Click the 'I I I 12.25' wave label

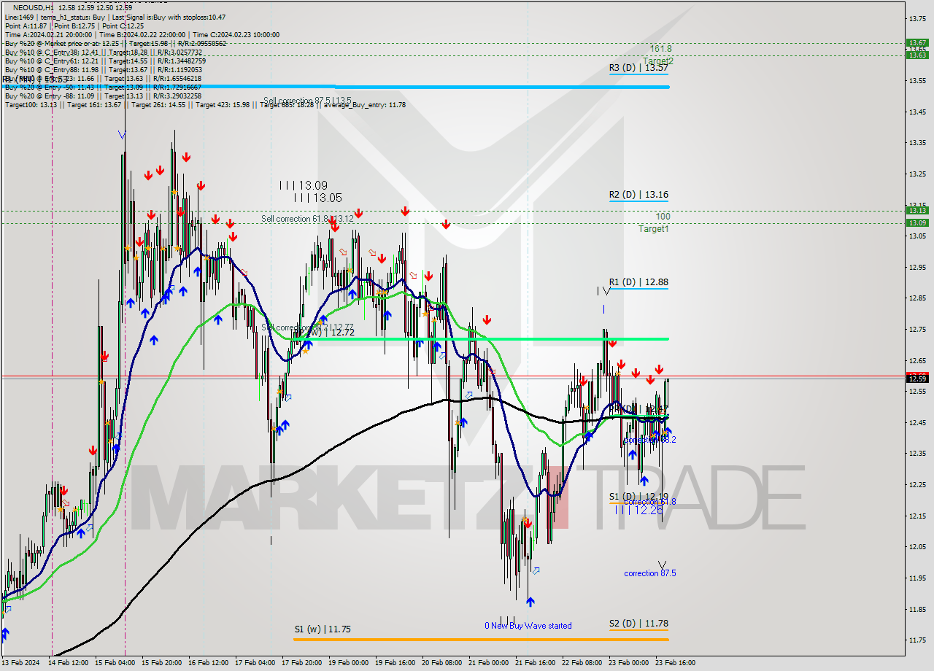638,510
